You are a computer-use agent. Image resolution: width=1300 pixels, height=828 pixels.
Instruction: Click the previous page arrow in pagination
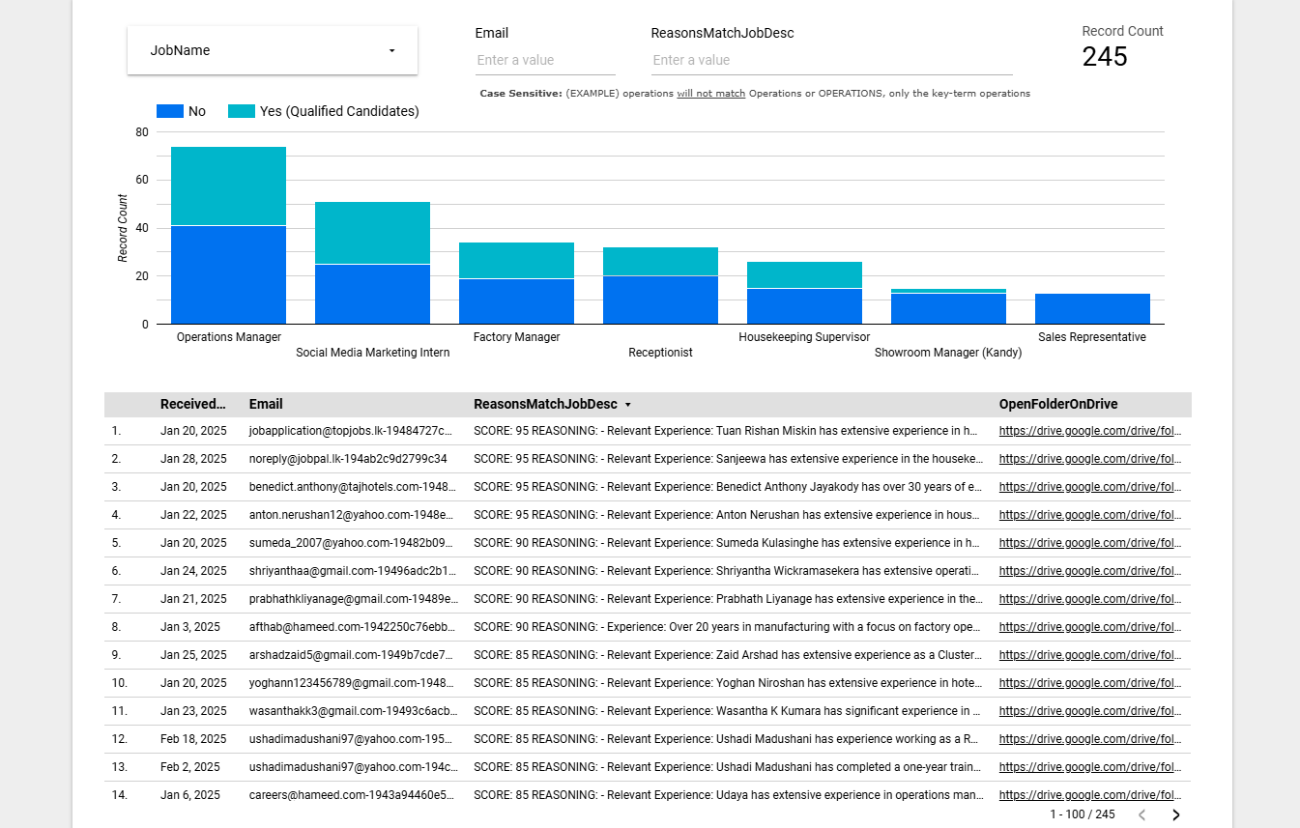(x=1141, y=814)
